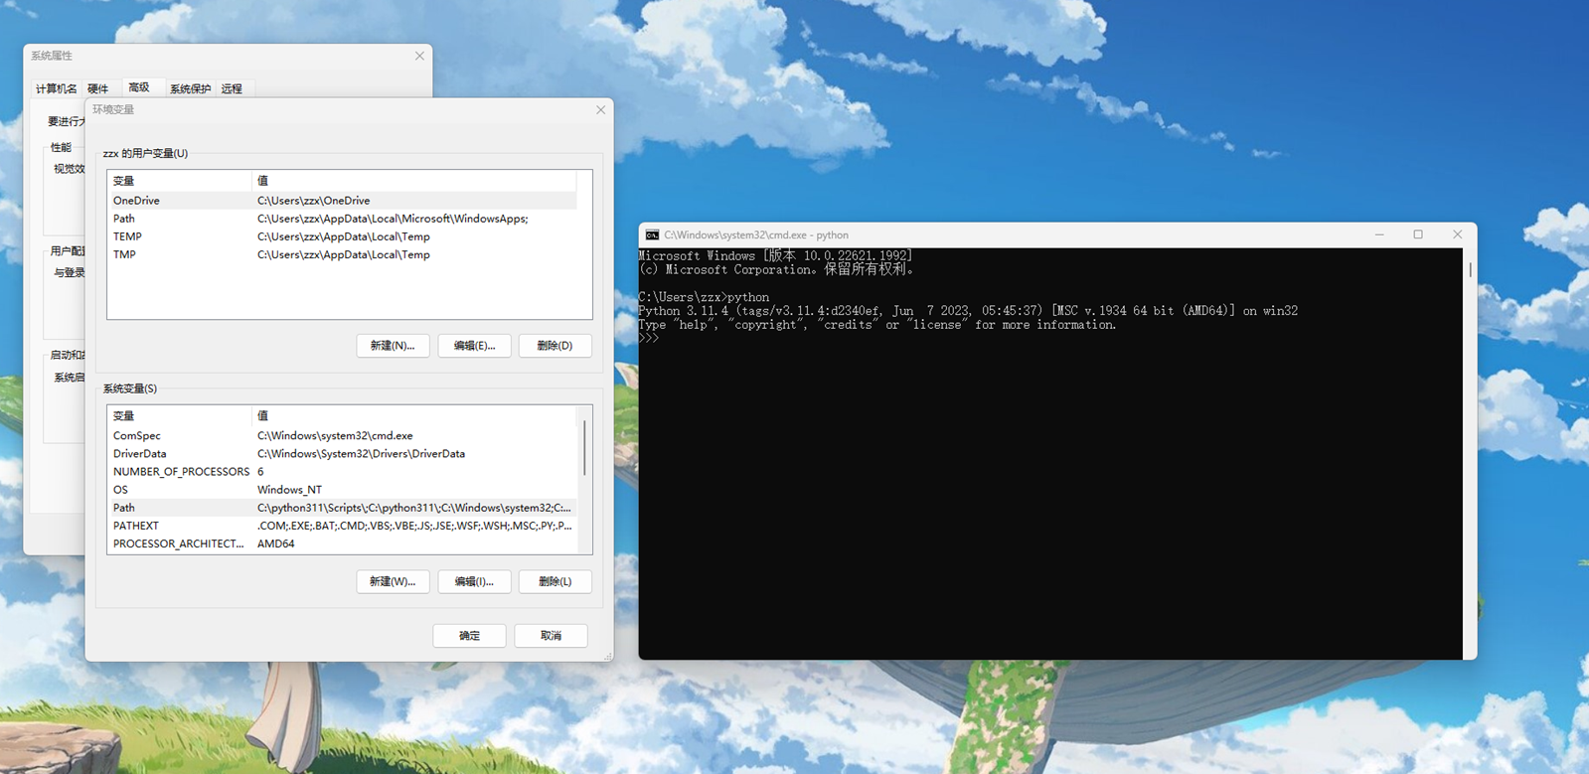Image resolution: width=1589 pixels, height=774 pixels.
Task: Switch to the 计算机名 tab in 系统属性
Action: click(x=57, y=88)
